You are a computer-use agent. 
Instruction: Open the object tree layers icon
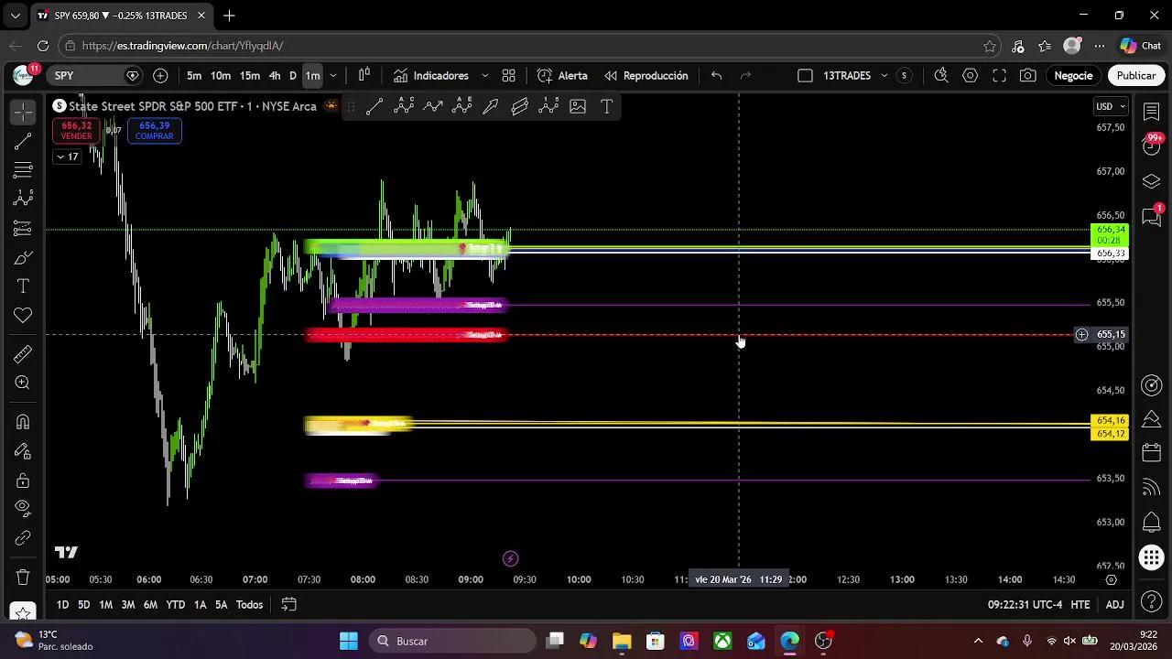tap(1152, 181)
